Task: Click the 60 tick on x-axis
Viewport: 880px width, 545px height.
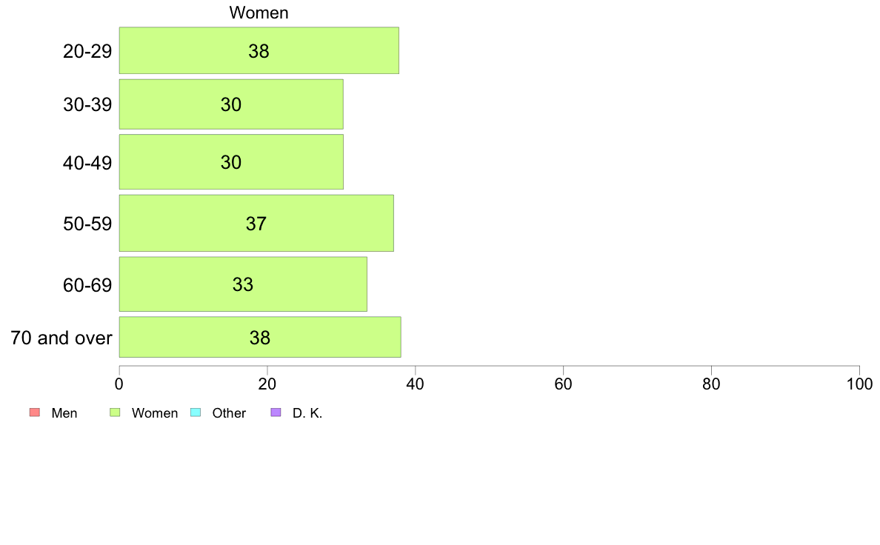Action: coord(563,384)
